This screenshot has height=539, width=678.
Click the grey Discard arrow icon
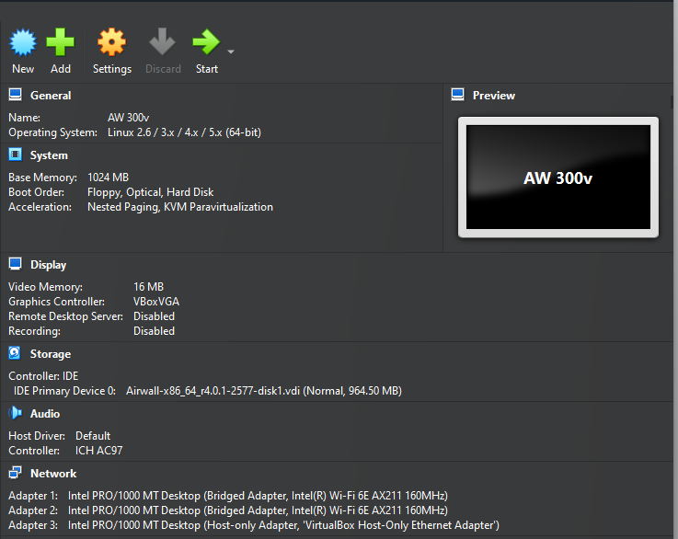coord(162,42)
